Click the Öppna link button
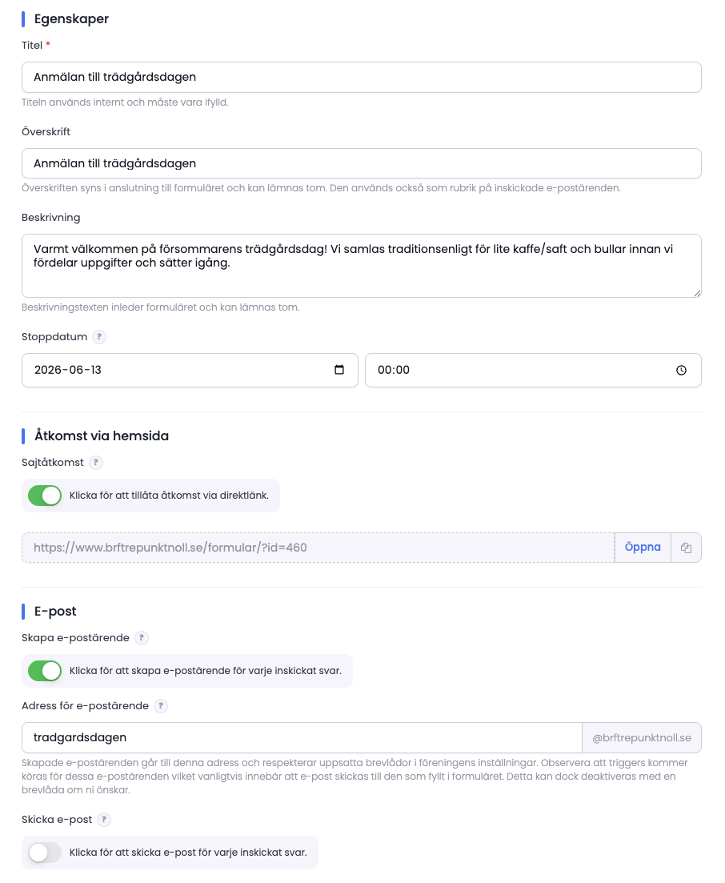Viewport: 725px width, 883px height. [643, 548]
